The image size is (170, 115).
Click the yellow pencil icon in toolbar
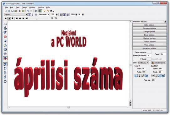point(48,11)
